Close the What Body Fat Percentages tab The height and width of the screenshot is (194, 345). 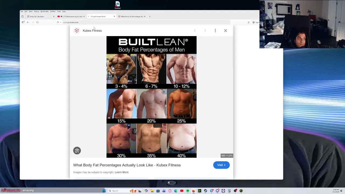coord(145,16)
